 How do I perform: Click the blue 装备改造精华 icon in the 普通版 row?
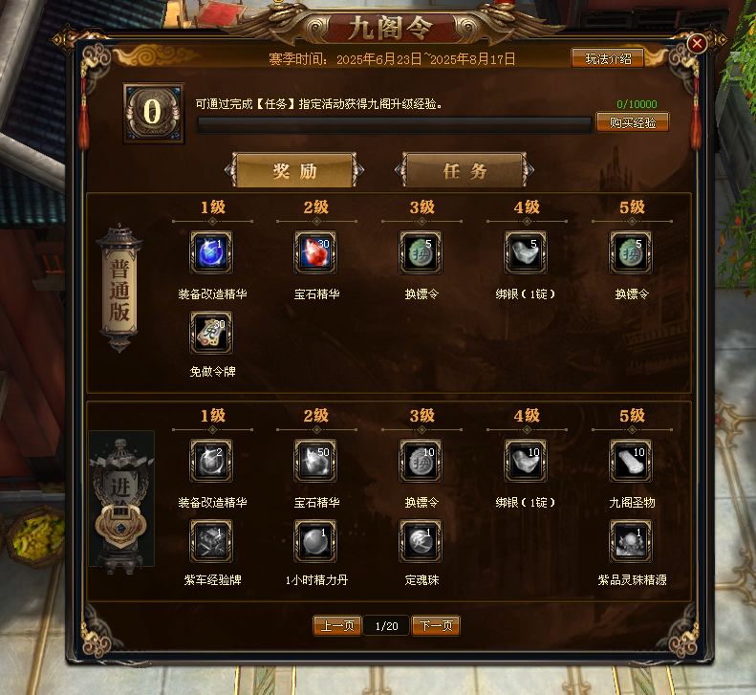point(211,252)
